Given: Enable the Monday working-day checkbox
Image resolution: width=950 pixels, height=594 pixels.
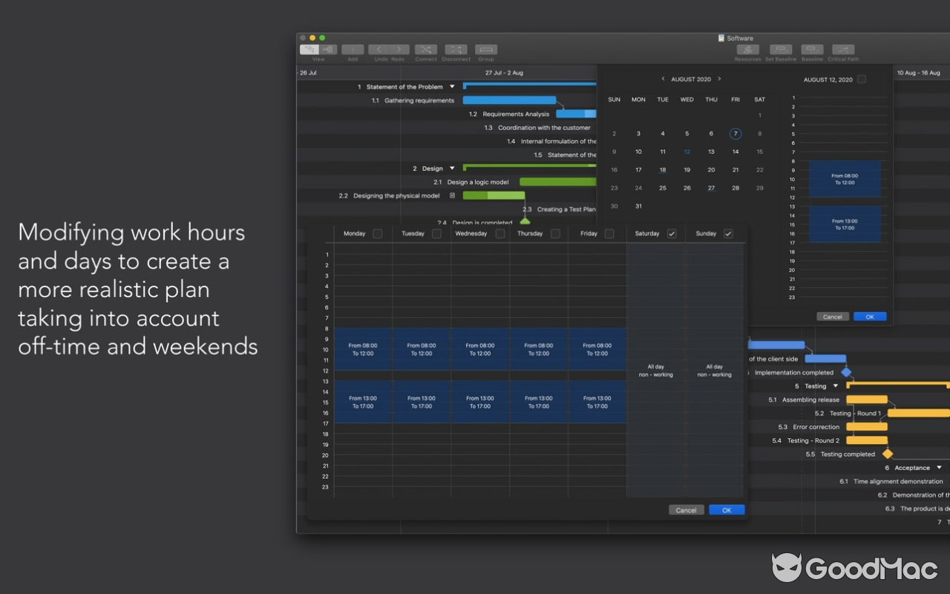Looking at the screenshot, I should [x=377, y=233].
